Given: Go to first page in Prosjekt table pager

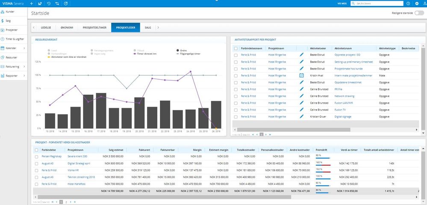Looking at the screenshot, I should click(x=53, y=202).
